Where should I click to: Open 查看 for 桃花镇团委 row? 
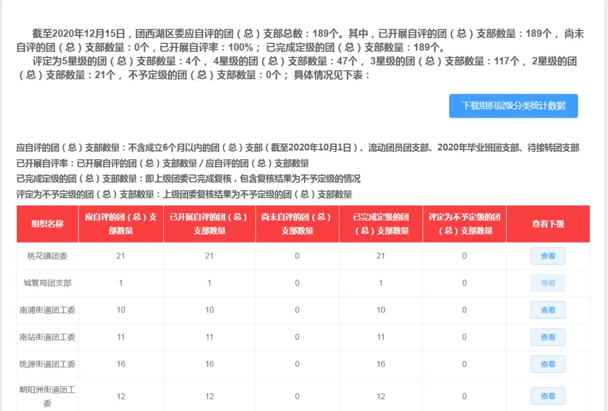coord(547,256)
